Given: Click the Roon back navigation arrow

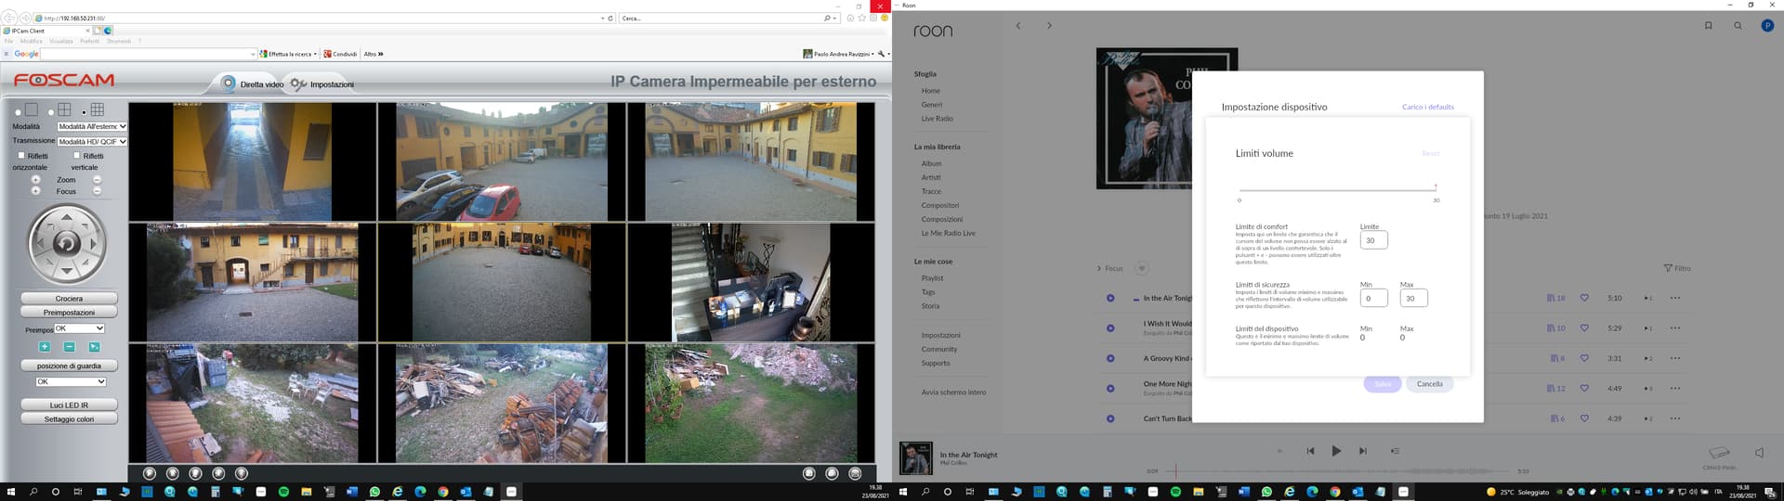Looking at the screenshot, I should [1018, 26].
